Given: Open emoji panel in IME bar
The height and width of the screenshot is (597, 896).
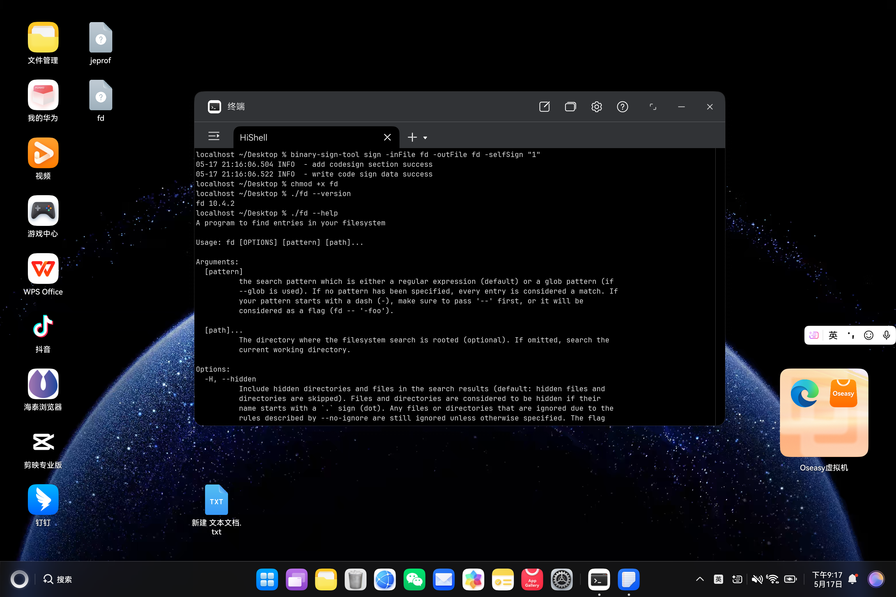Looking at the screenshot, I should tap(868, 335).
